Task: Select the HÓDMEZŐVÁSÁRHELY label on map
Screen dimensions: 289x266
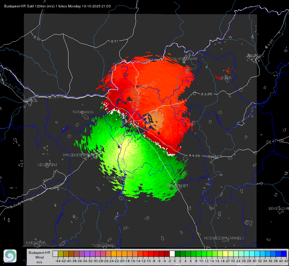Action: coord(224,238)
